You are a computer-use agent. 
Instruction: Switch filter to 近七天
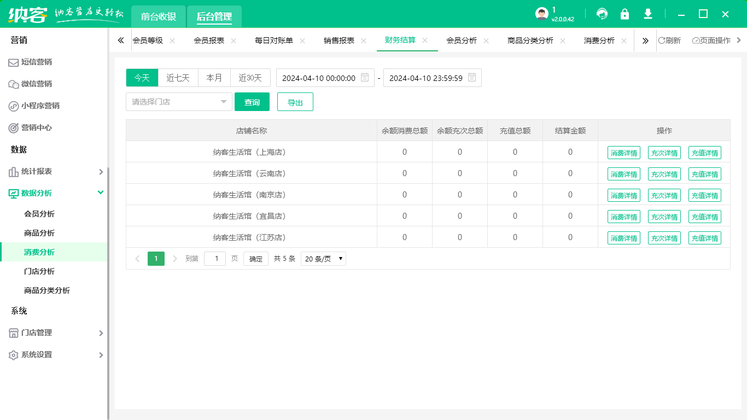tap(178, 78)
